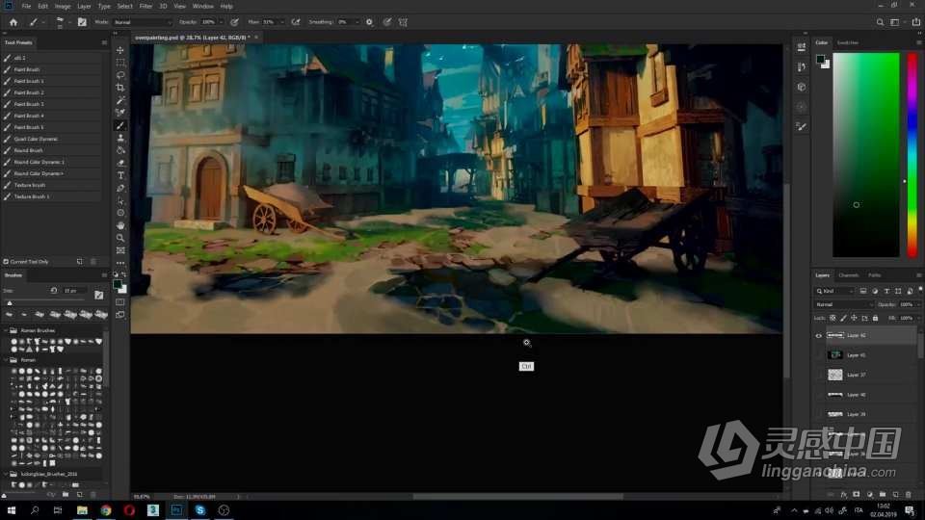Enable Current Tool Only checkbox
The height and width of the screenshot is (520, 925).
6,262
